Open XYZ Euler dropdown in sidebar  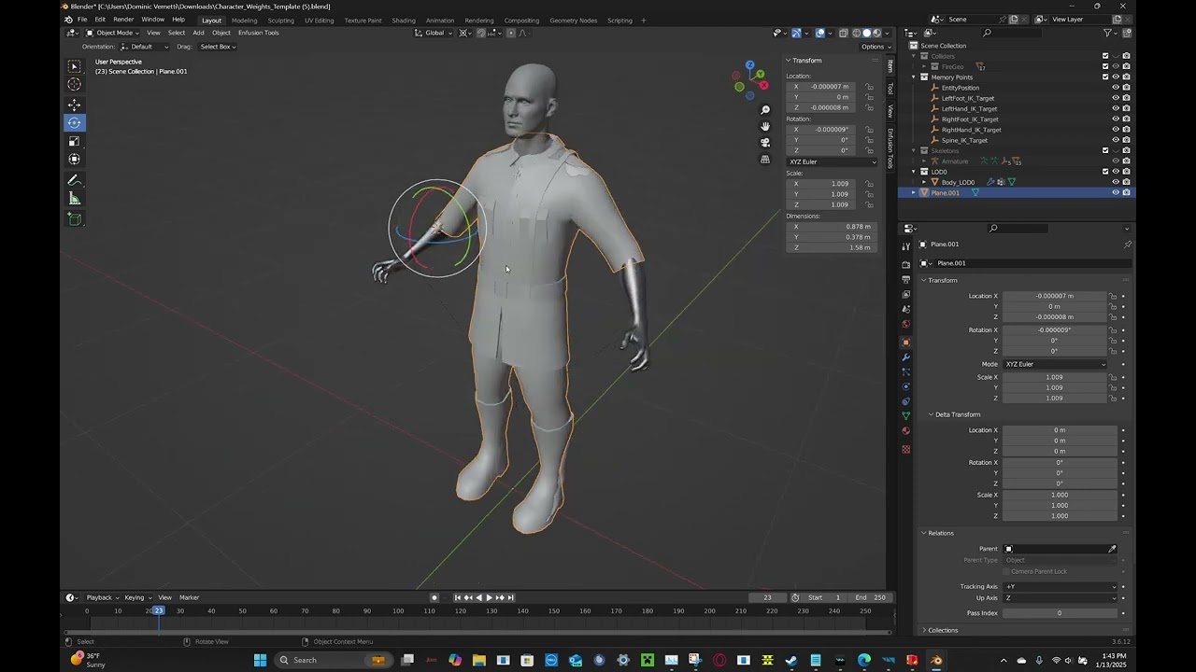(833, 161)
